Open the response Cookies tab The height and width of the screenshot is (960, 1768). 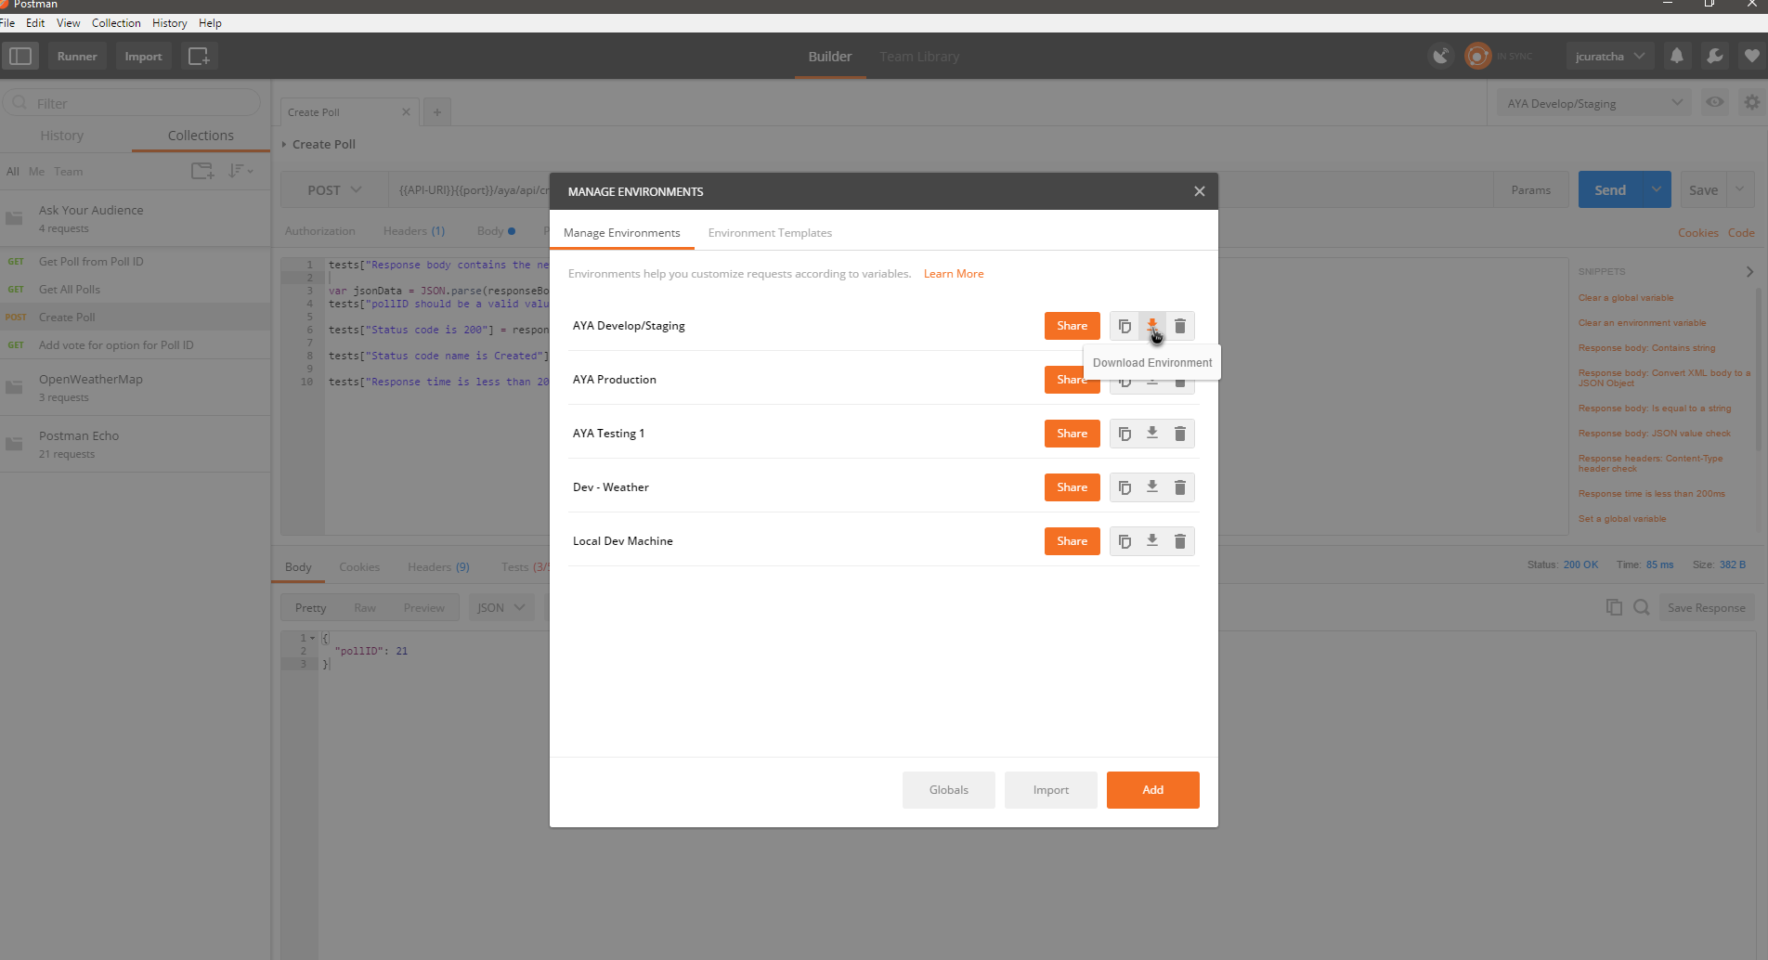pos(359,567)
